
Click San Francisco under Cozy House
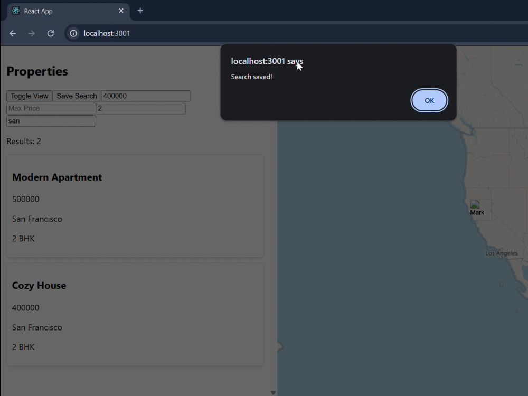tap(37, 327)
